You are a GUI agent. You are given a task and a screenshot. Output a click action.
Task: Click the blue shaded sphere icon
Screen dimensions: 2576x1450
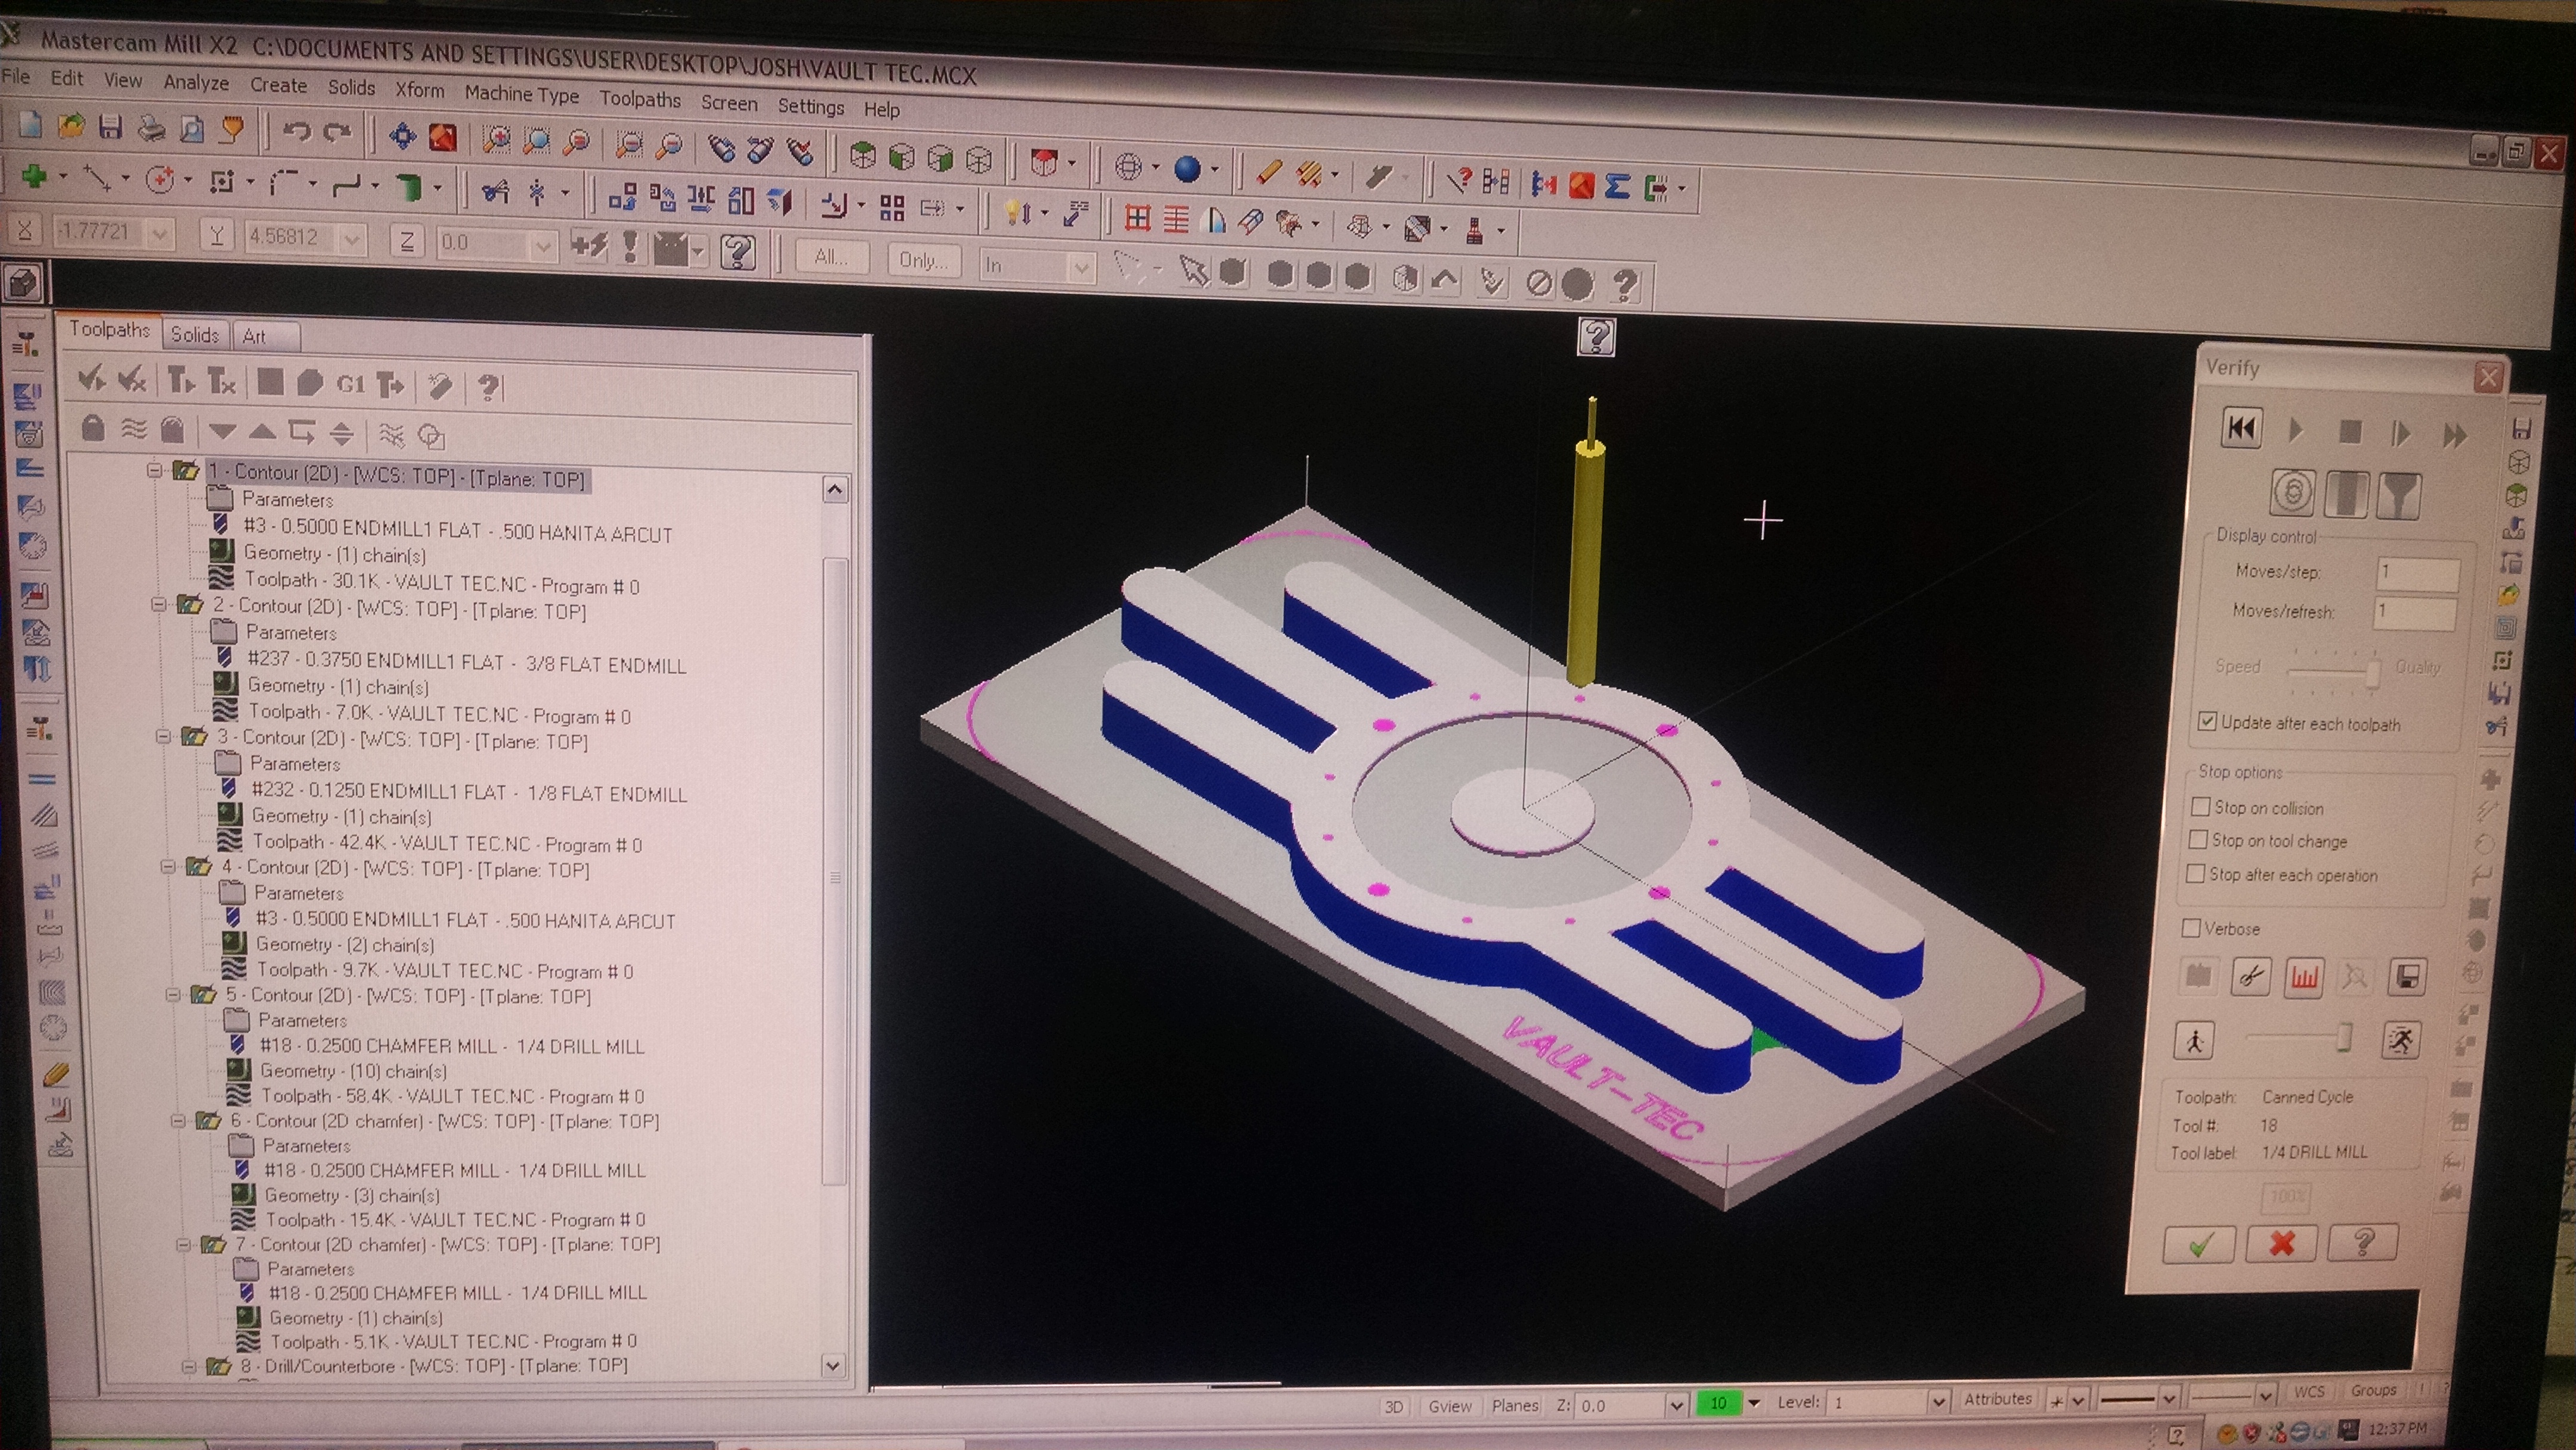(x=1187, y=169)
